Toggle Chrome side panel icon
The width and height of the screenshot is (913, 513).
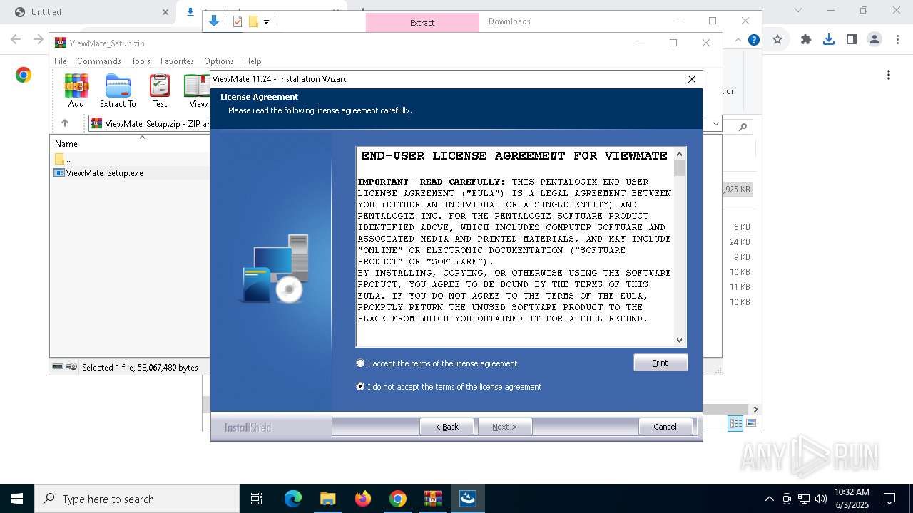pos(851,40)
